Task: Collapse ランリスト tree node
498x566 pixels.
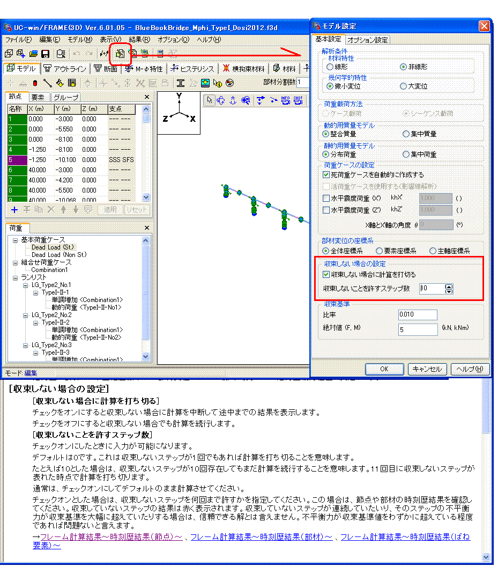Action: tap(15, 278)
